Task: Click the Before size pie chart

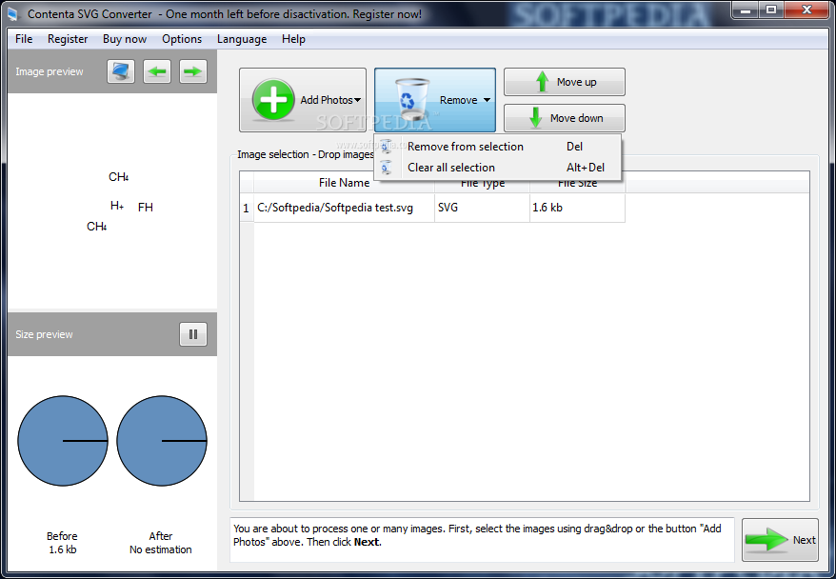Action: [x=63, y=441]
